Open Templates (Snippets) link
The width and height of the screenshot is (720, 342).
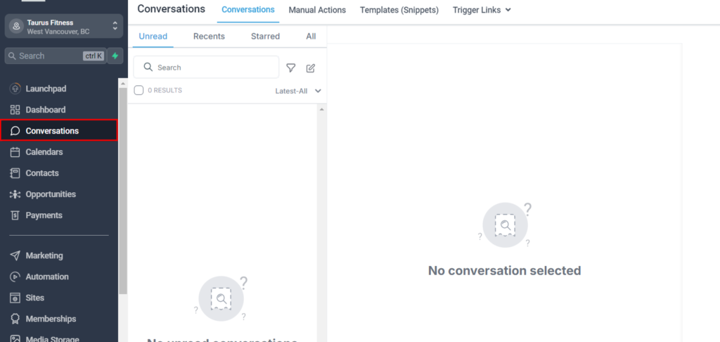point(399,10)
